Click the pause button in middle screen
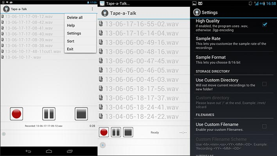The width and height of the screenshot is (277, 156). pos(116,132)
